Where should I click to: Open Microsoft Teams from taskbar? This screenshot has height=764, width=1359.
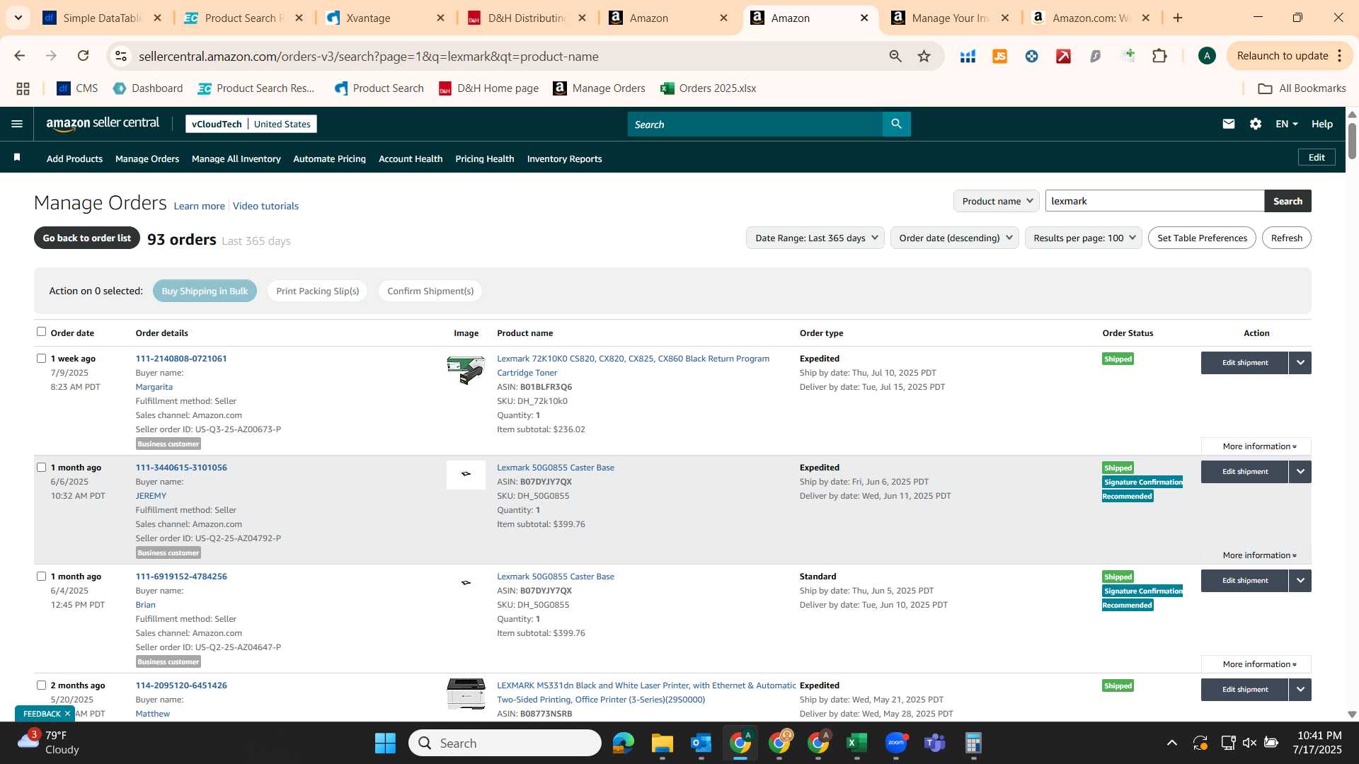pos(935,743)
